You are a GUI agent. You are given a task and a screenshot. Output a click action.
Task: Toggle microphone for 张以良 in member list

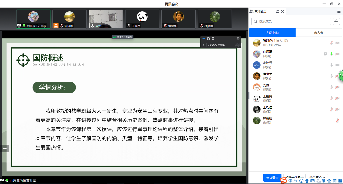tap(331, 43)
